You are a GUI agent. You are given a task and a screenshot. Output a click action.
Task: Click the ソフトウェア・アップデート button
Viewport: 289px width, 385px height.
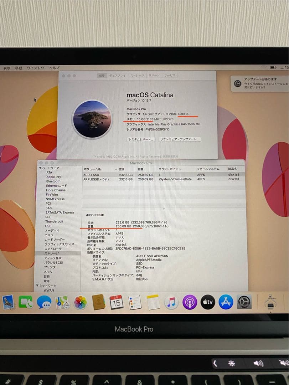pyautogui.click(x=180, y=139)
